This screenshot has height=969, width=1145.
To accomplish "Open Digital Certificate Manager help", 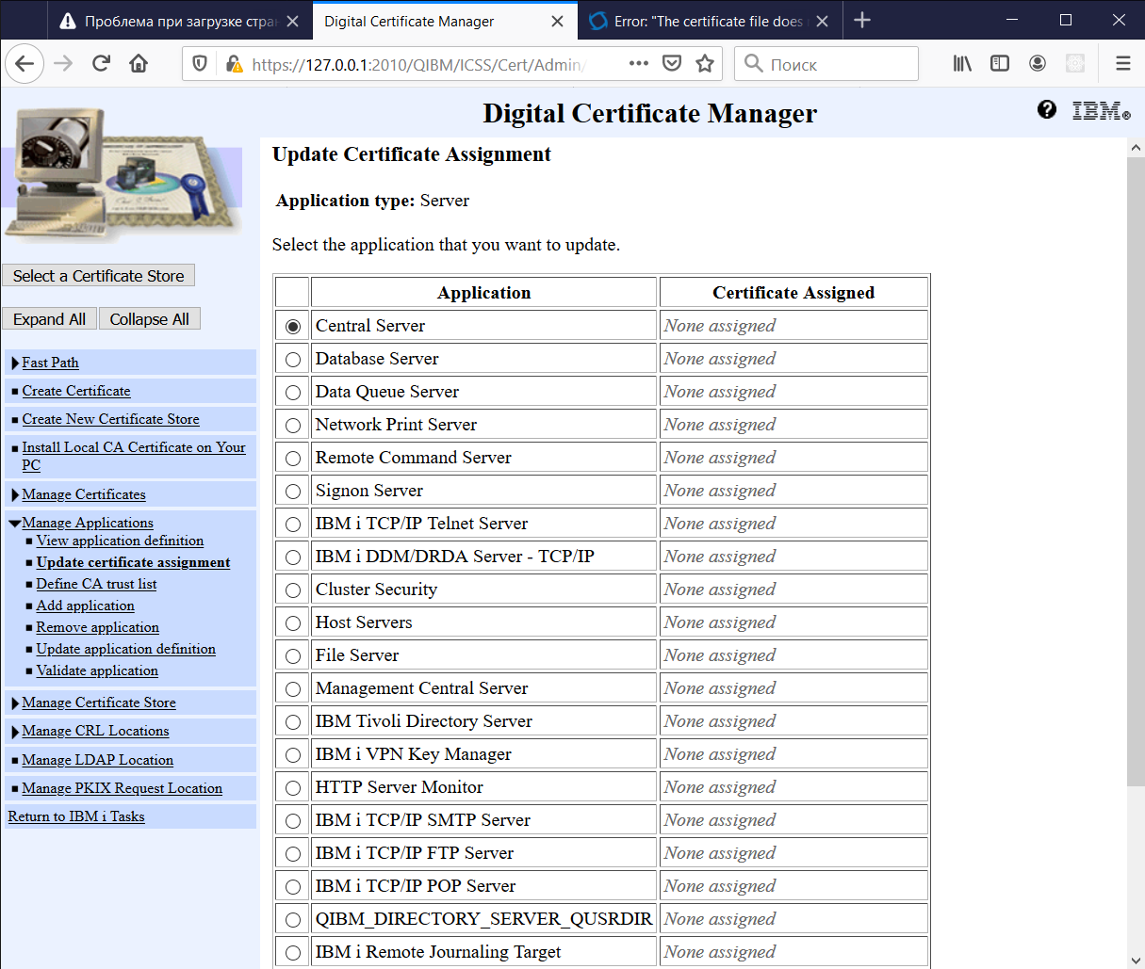I will (x=1046, y=109).
